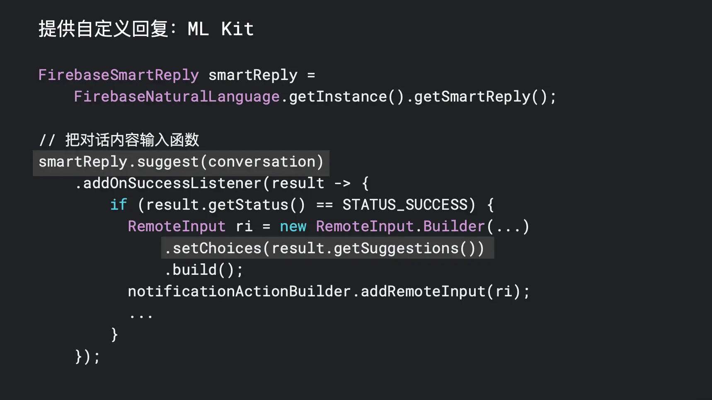
Task: Click highlighted setChoices getSuggestions line
Action: click(327, 248)
